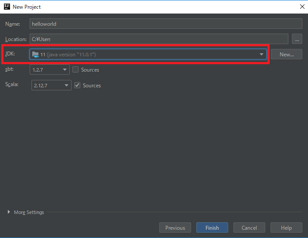Image resolution: width=308 pixels, height=238 pixels.
Task: Click the New... JDK button
Action: 287,54
